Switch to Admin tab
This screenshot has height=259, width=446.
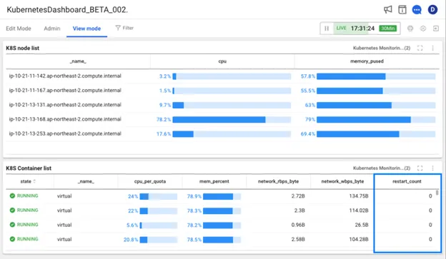pos(52,29)
